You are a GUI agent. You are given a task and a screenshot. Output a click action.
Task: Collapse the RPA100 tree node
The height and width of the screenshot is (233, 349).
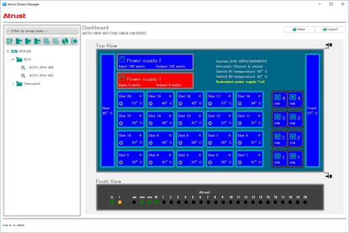coord(8,51)
